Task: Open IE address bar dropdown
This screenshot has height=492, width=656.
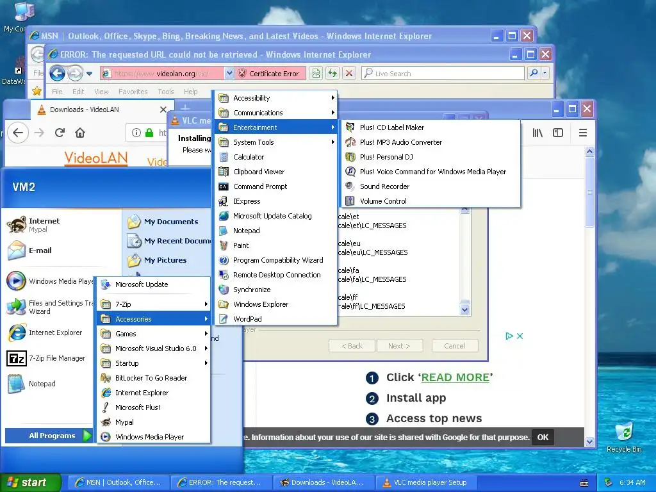Action: (x=229, y=74)
